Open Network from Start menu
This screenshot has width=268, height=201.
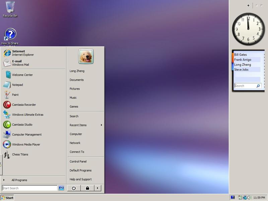pyautogui.click(x=75, y=143)
